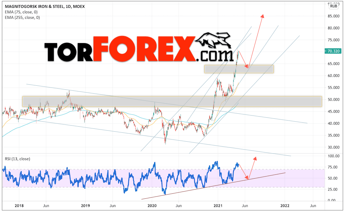Screen dimensions: 345x212
Task: Click the current price tag 70.320
Action: [x=333, y=51]
